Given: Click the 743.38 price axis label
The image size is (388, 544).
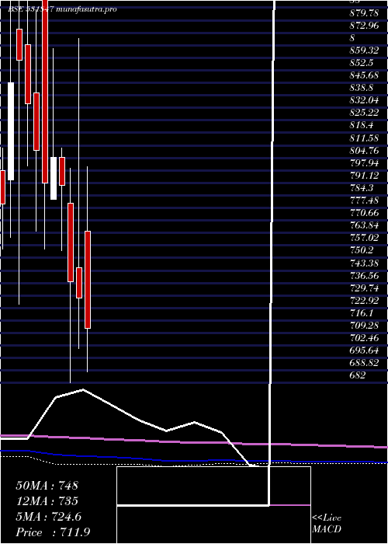Looking at the screenshot, I should (x=364, y=263).
